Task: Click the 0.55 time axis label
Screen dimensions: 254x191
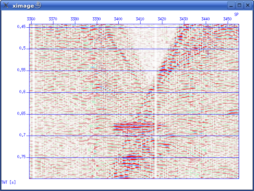Action: tap(22, 70)
